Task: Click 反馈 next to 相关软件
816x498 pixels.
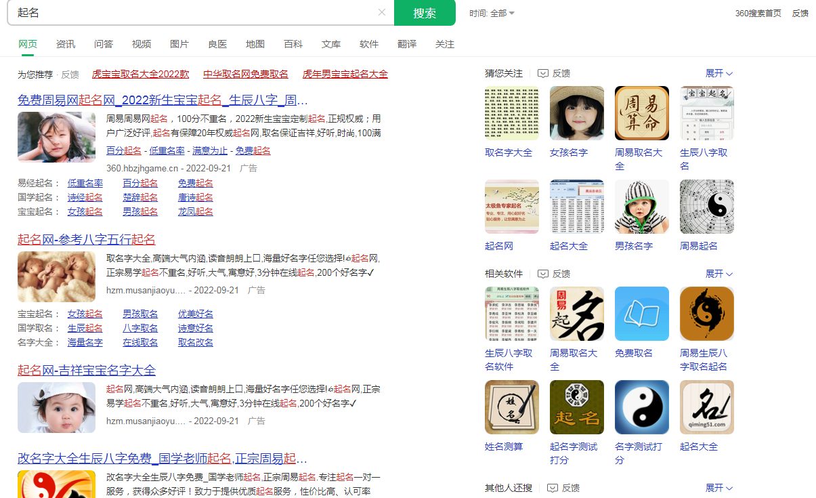Action: point(555,274)
